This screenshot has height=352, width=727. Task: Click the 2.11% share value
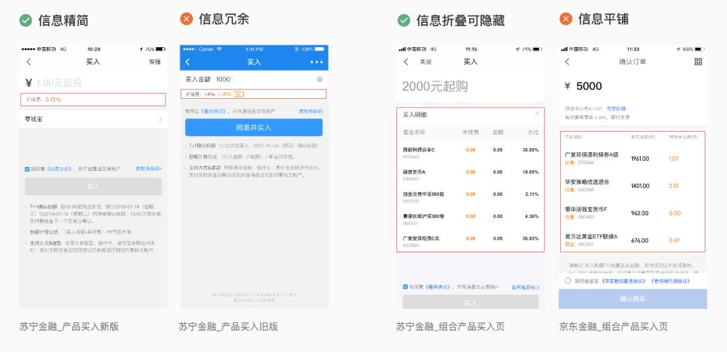pos(532,195)
